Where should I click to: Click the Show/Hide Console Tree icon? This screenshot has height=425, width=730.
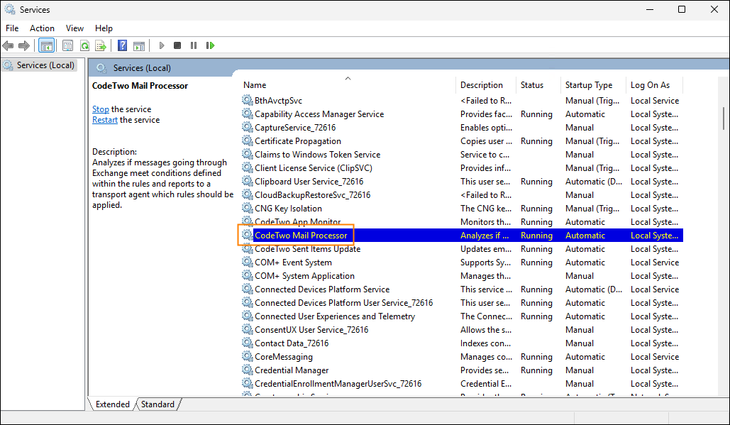[x=46, y=45]
